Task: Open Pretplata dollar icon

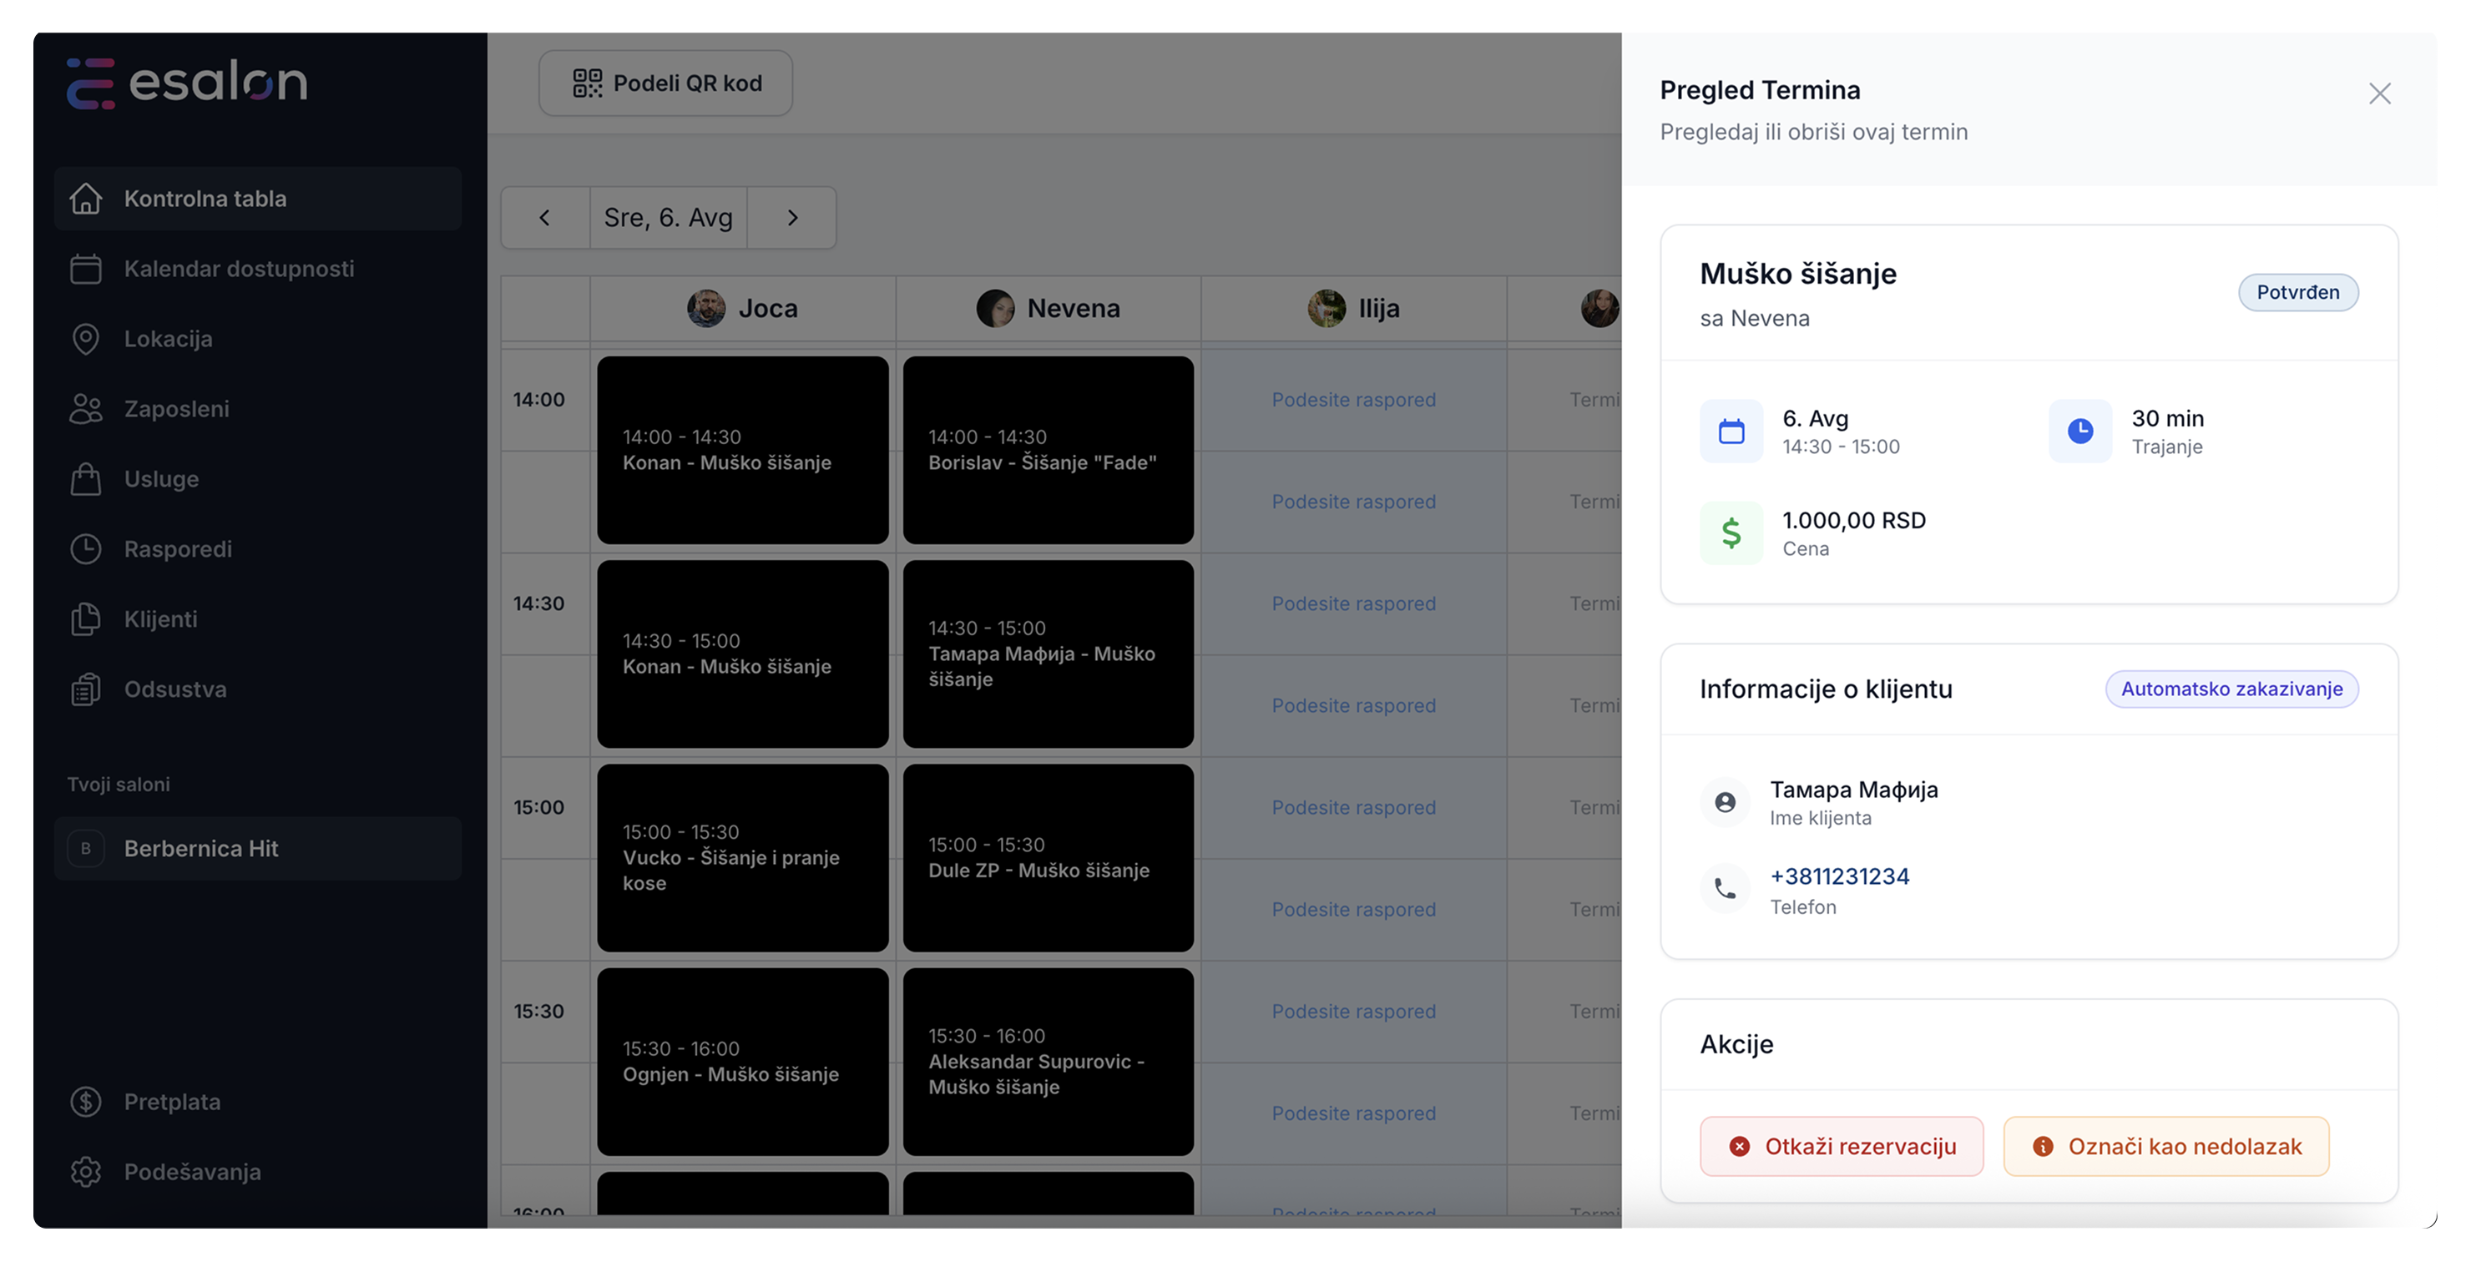Action: click(85, 1101)
